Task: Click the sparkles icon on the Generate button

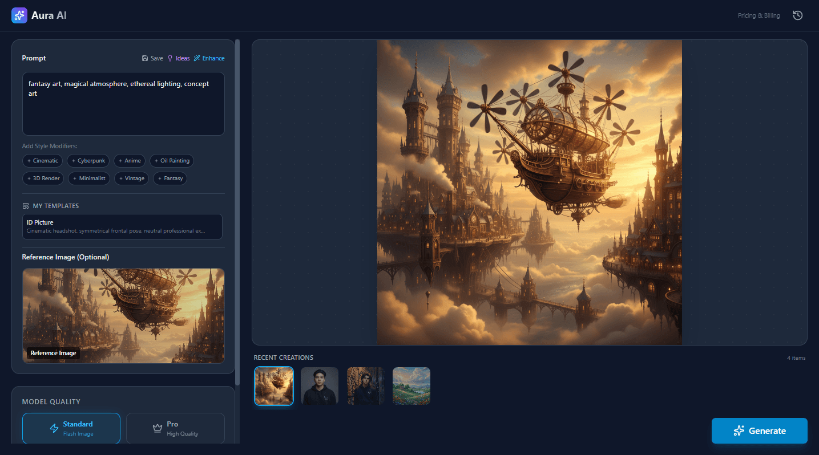Action: [x=739, y=430]
